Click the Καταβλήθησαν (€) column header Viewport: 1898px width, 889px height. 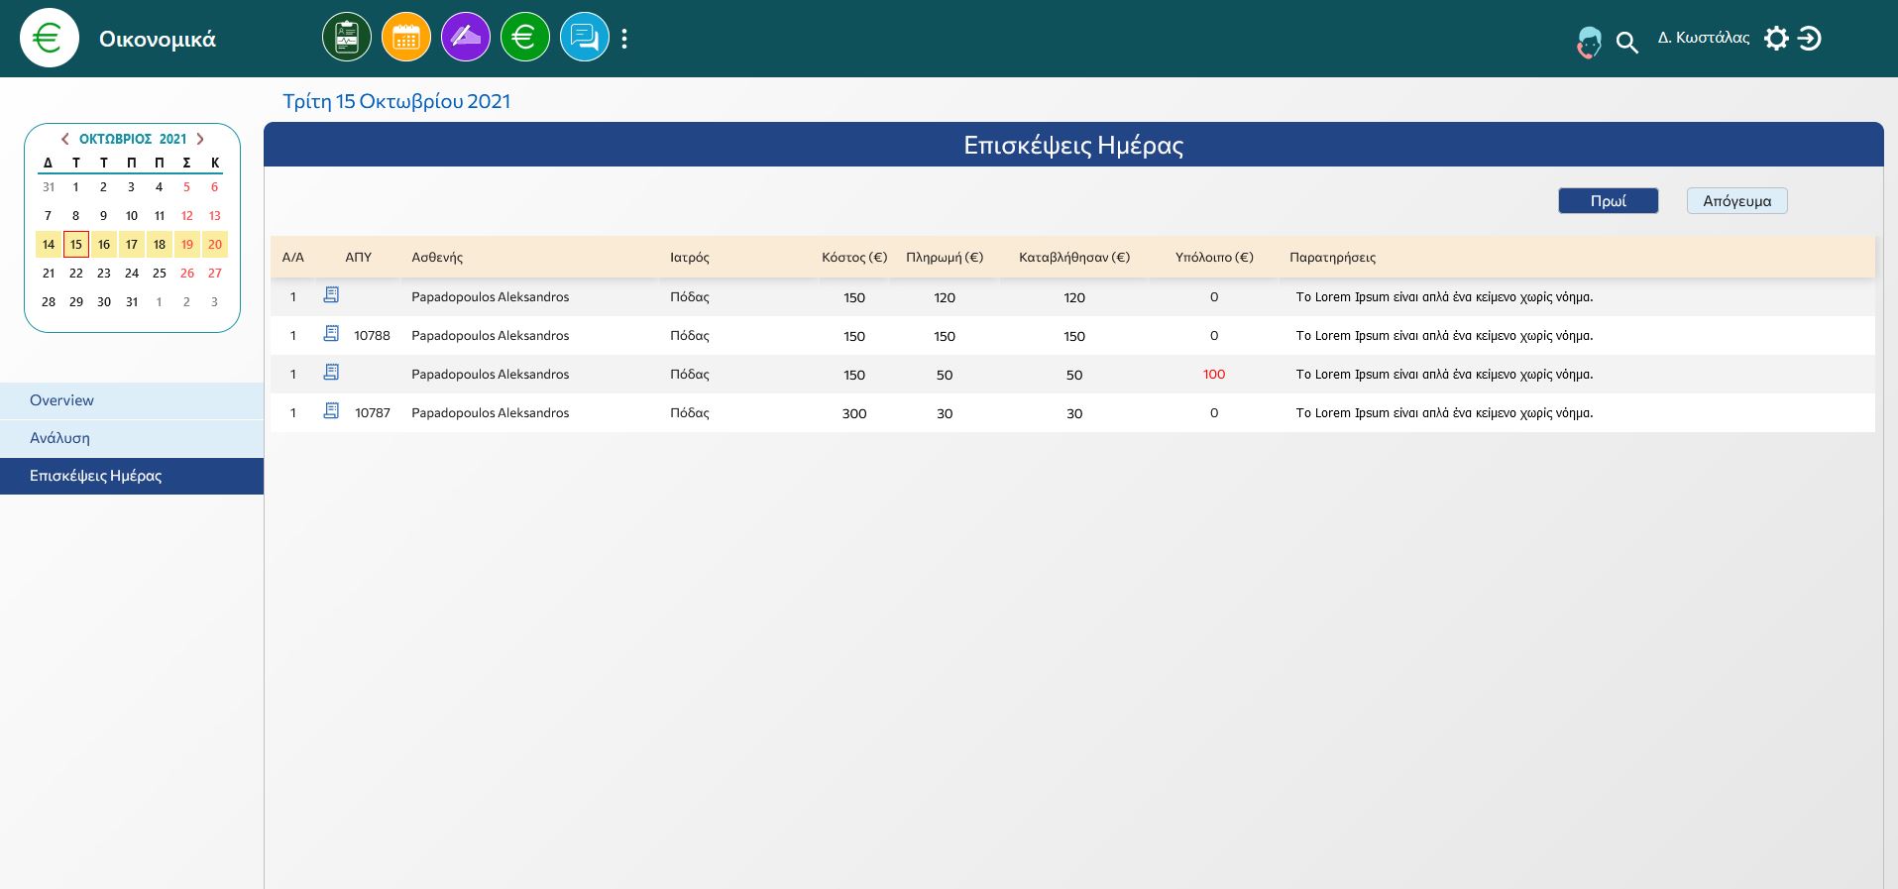coord(1074,258)
